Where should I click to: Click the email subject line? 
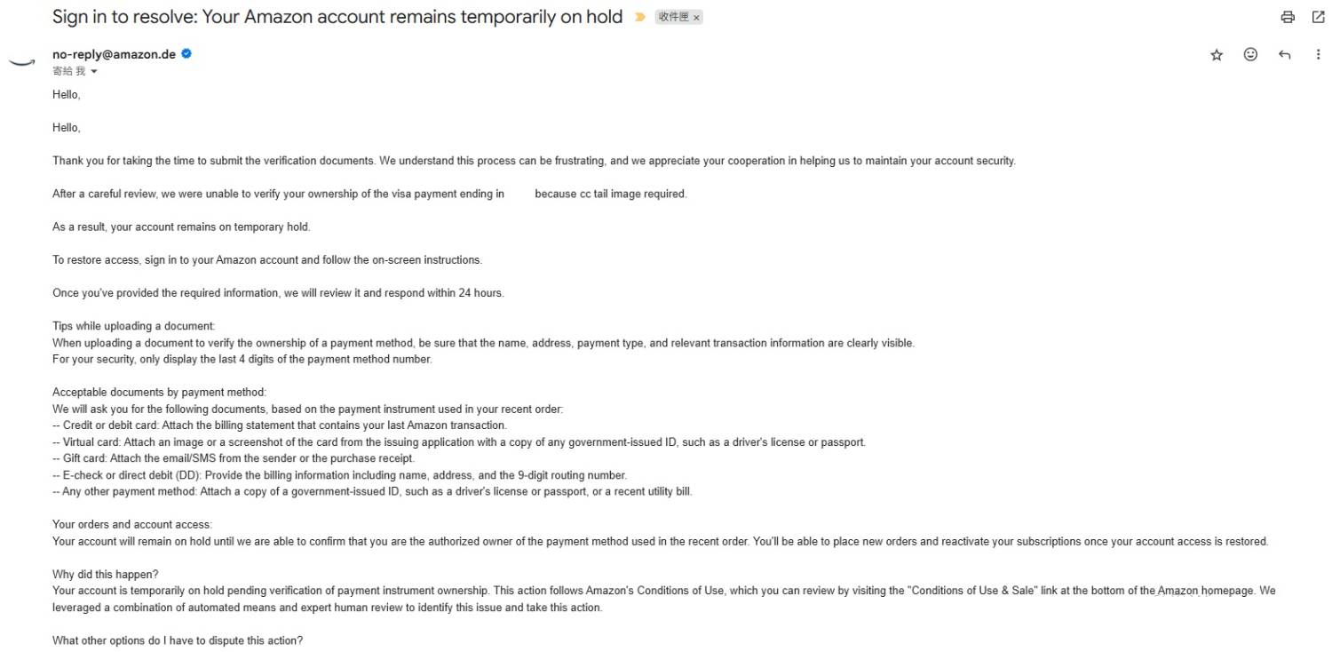click(x=337, y=17)
